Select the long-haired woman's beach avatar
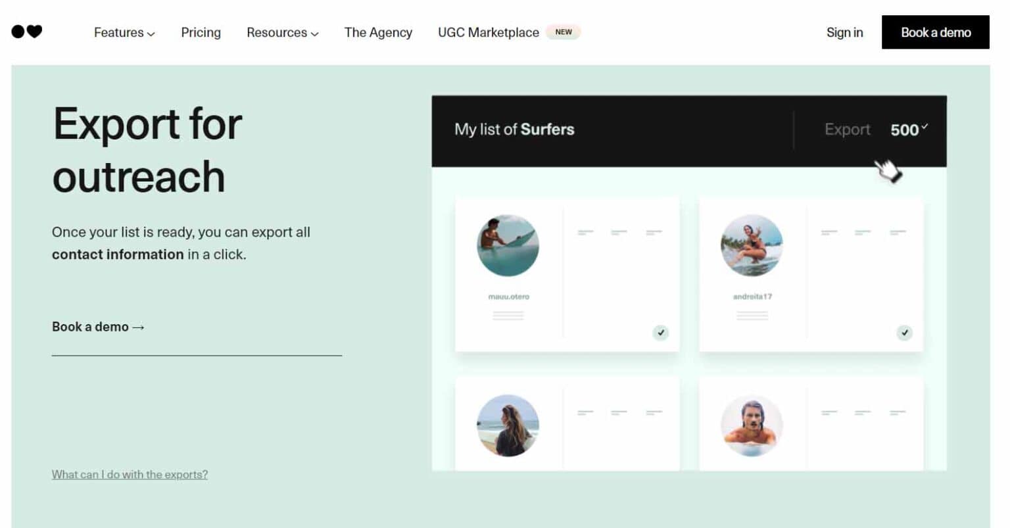This screenshot has width=1010, height=528. tap(508, 425)
